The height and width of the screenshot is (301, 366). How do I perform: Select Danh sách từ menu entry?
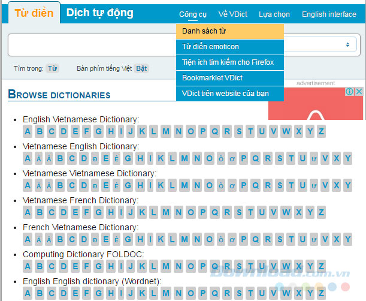[230, 31]
